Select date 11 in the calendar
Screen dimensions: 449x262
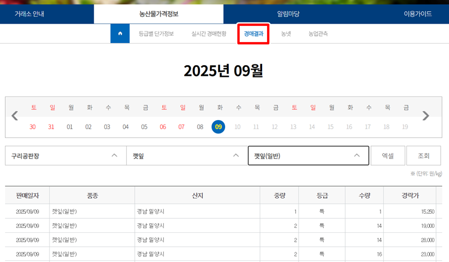coord(256,127)
